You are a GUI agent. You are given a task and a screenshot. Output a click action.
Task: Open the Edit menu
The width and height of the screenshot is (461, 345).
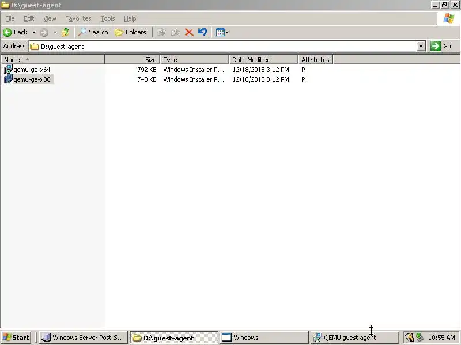[x=29, y=18]
